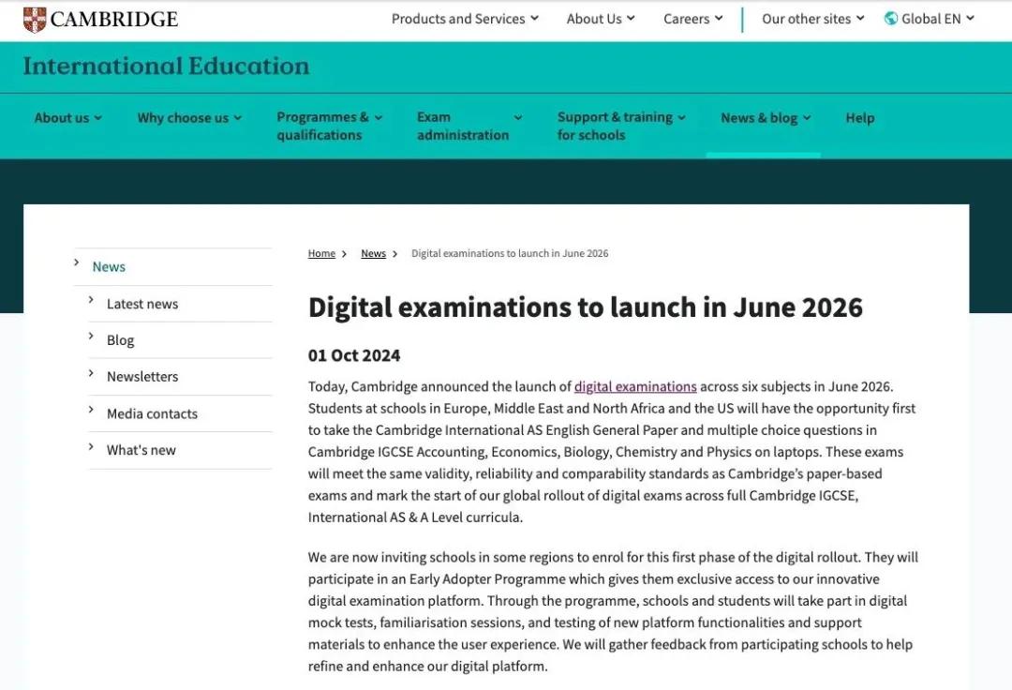Expand the Products and Services dropdown
This screenshot has height=690, width=1012.
[x=465, y=19]
